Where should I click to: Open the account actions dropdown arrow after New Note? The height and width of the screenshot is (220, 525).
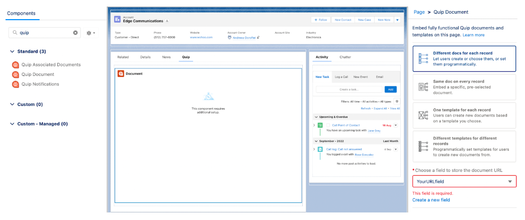[397, 20]
